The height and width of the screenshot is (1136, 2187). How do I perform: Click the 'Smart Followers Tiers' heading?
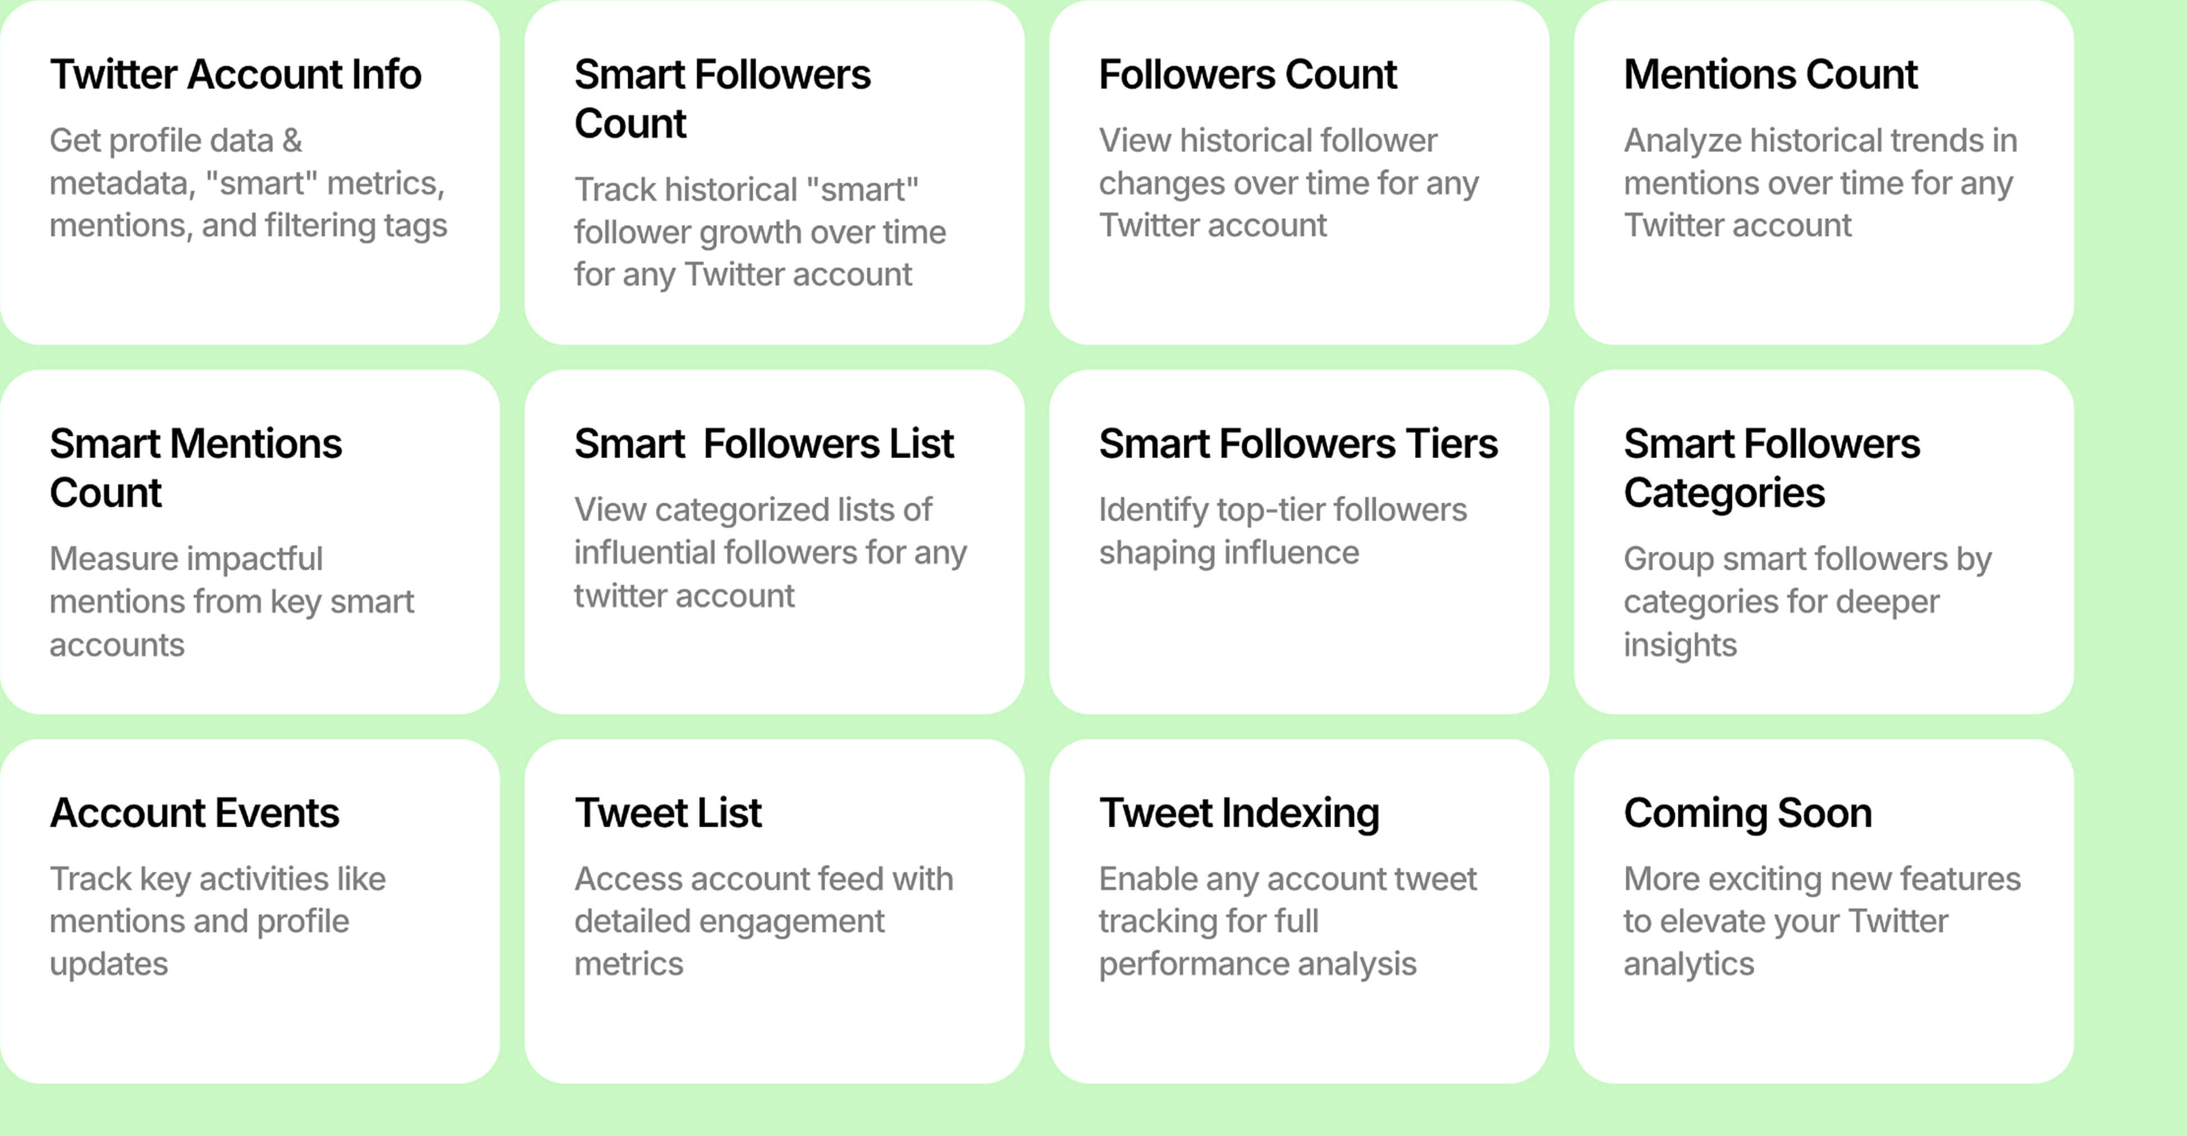(1298, 444)
